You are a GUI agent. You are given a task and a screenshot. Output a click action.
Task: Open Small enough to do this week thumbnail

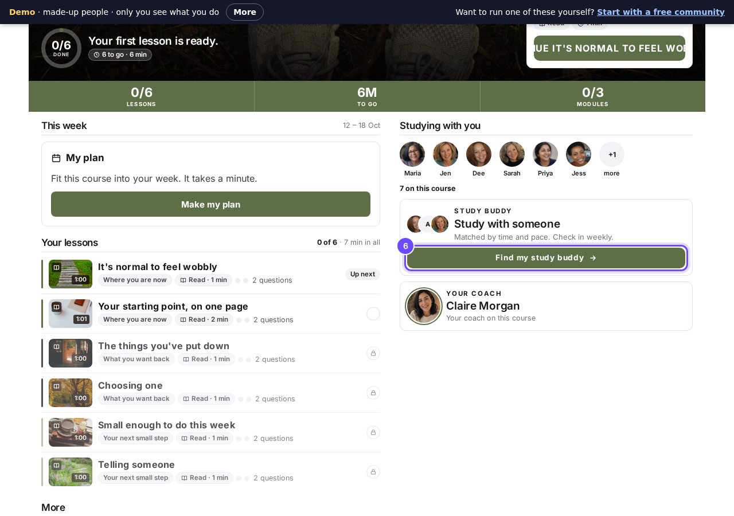point(71,432)
